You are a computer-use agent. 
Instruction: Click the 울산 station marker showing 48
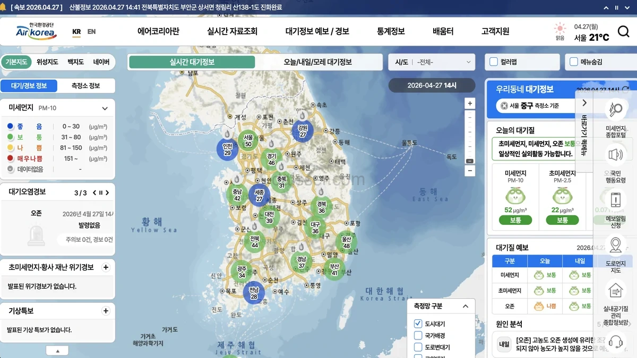click(x=346, y=242)
